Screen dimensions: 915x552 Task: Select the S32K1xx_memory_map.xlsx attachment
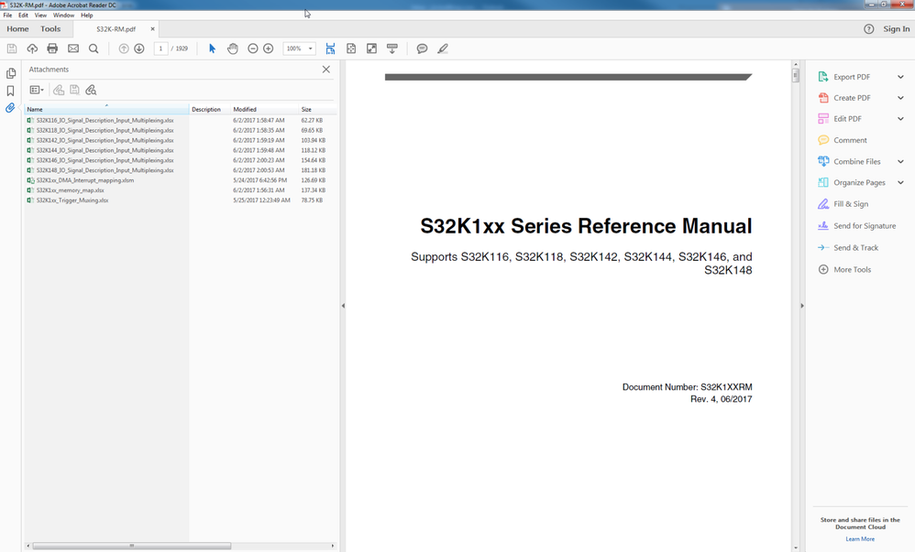point(70,190)
